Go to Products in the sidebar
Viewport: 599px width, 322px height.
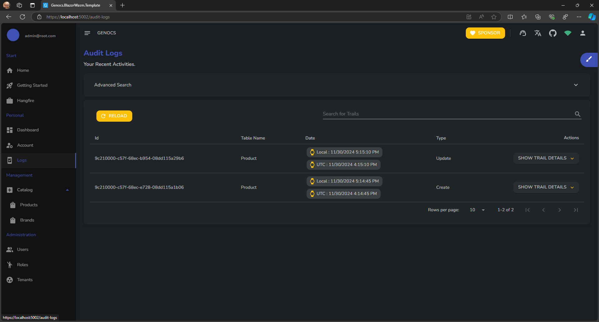pos(29,205)
